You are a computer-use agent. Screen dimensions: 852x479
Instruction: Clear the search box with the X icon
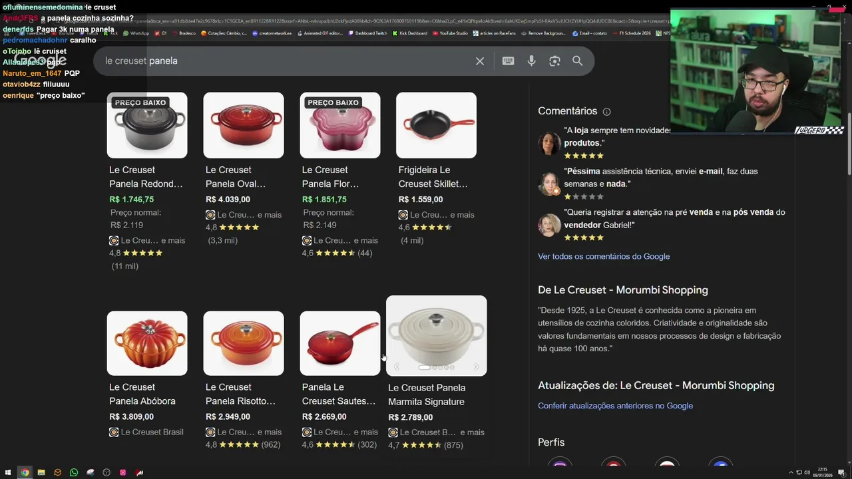[480, 61]
